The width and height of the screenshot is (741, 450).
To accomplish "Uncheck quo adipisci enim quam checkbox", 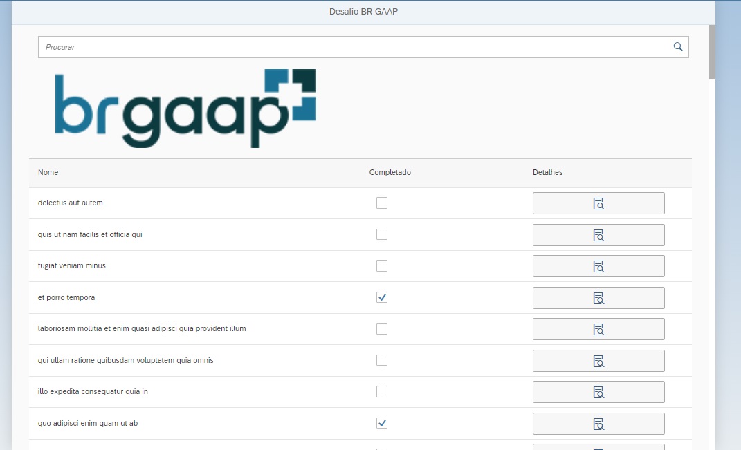I will [381, 422].
